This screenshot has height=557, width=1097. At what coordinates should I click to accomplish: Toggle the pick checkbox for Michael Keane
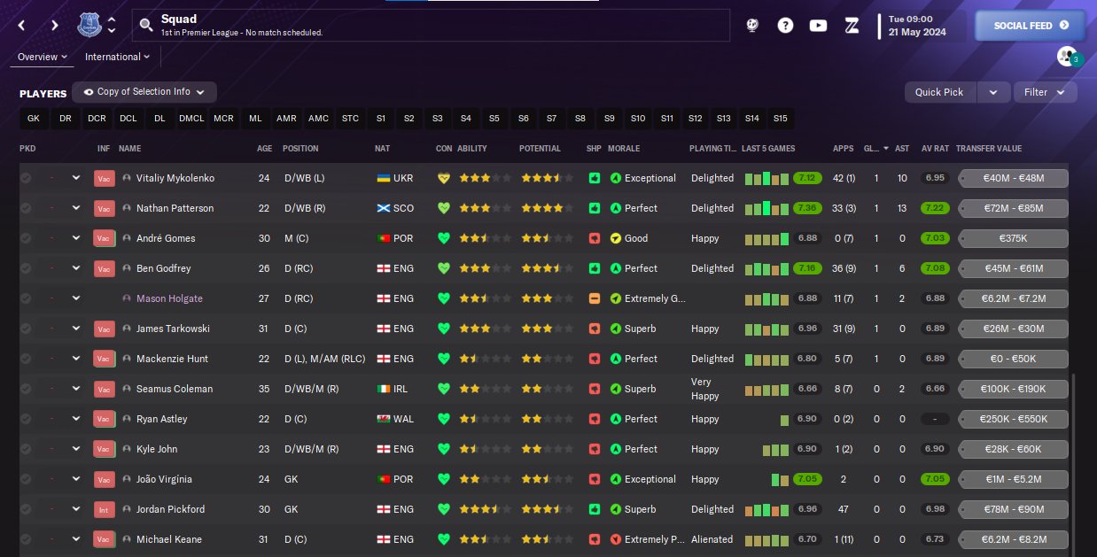coord(26,539)
